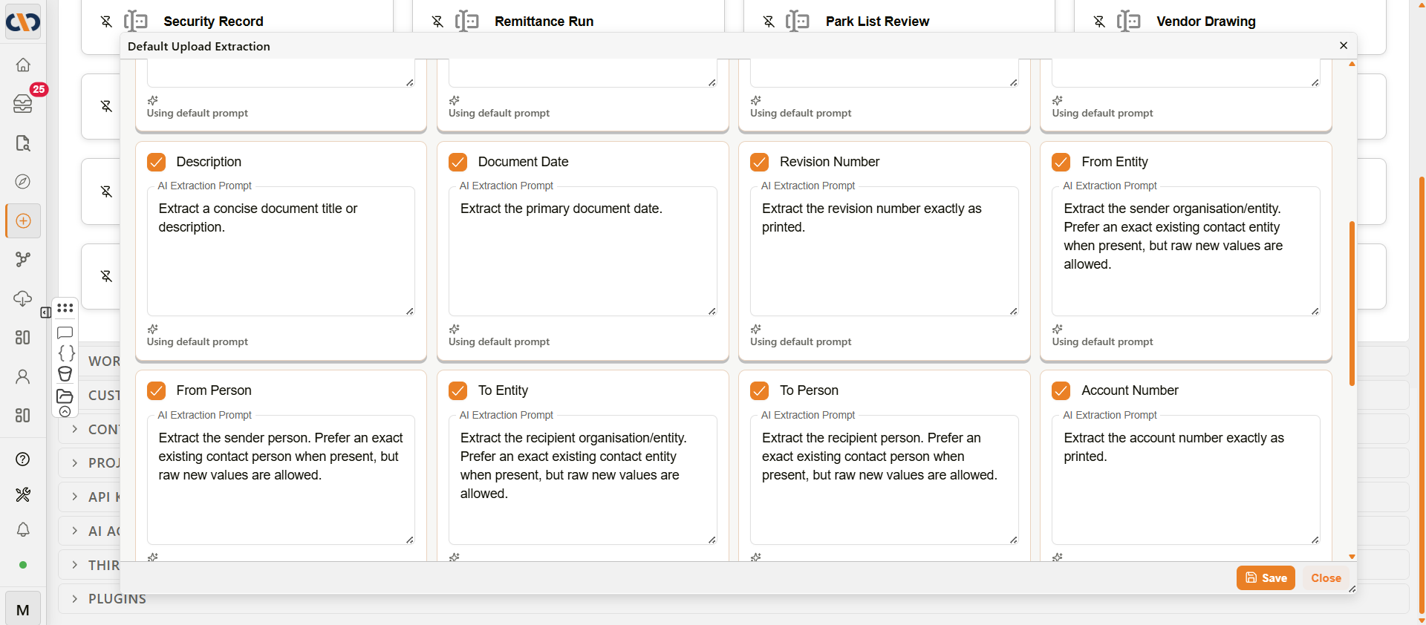
Task: Open the notifications bell icon
Action: coord(23,530)
